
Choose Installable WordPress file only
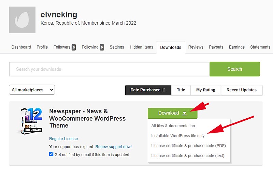(178, 136)
